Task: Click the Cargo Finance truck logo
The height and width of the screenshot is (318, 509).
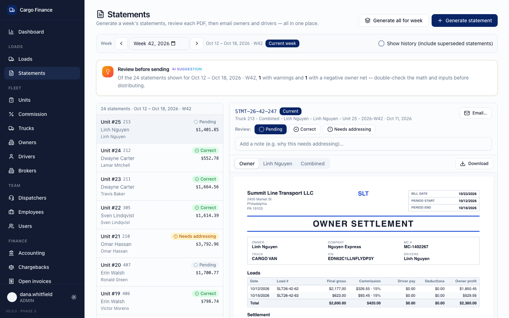Action: (12, 10)
